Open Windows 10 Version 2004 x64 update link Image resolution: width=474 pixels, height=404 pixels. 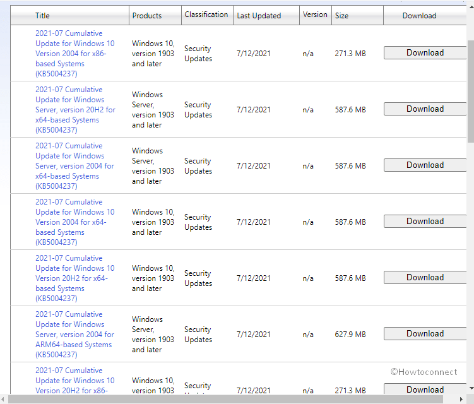(75, 222)
